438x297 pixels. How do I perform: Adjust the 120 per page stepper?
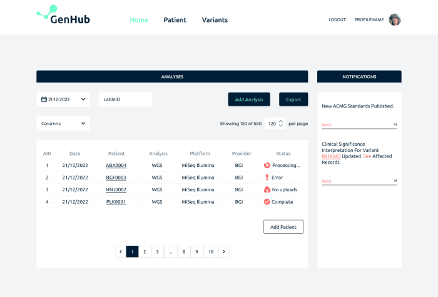click(x=281, y=123)
